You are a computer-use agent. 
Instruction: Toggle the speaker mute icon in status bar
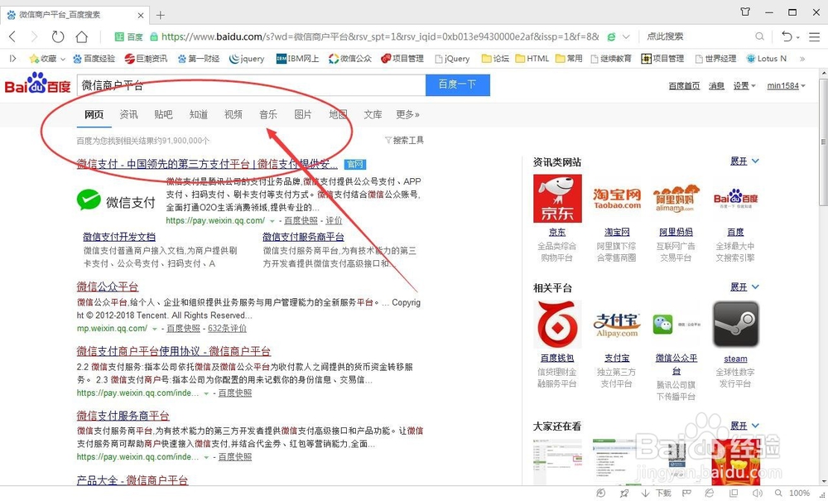click(758, 493)
